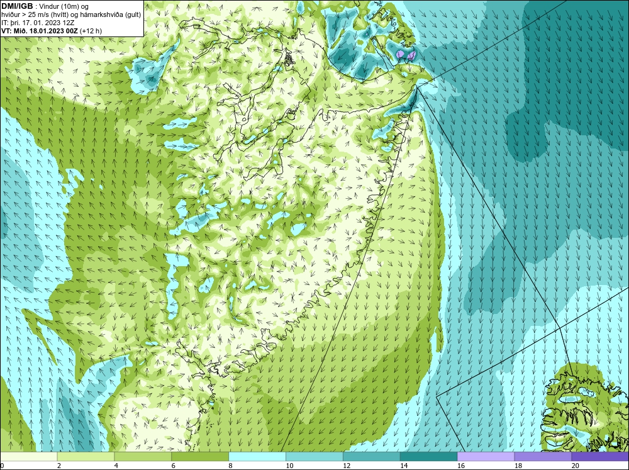Pick the 12–14 m/s teal legend swatch
This screenshot has width=629, height=470.
click(x=372, y=457)
